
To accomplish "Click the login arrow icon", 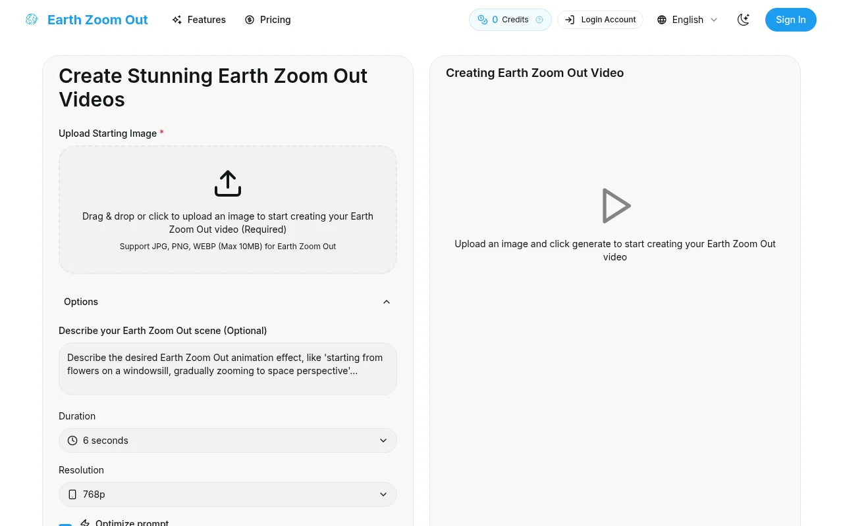I will point(570,20).
